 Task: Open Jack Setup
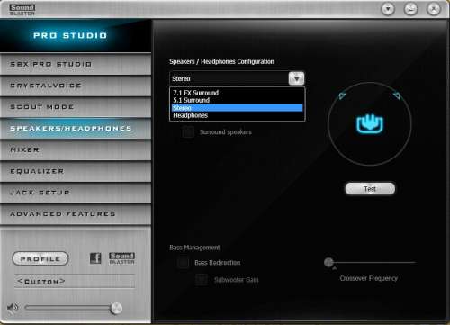[x=76, y=193]
